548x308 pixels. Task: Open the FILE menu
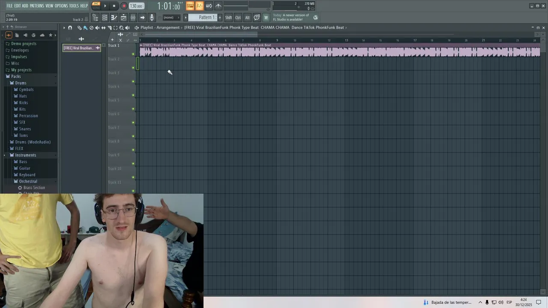(9, 6)
